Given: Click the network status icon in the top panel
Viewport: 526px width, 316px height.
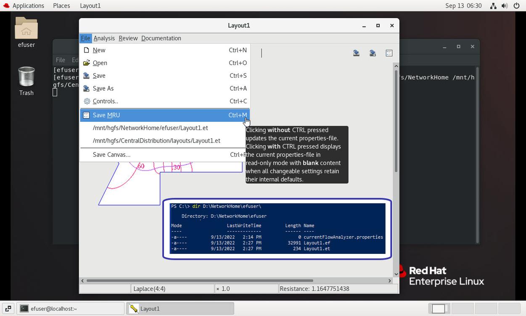Looking at the screenshot, I should (494, 6).
